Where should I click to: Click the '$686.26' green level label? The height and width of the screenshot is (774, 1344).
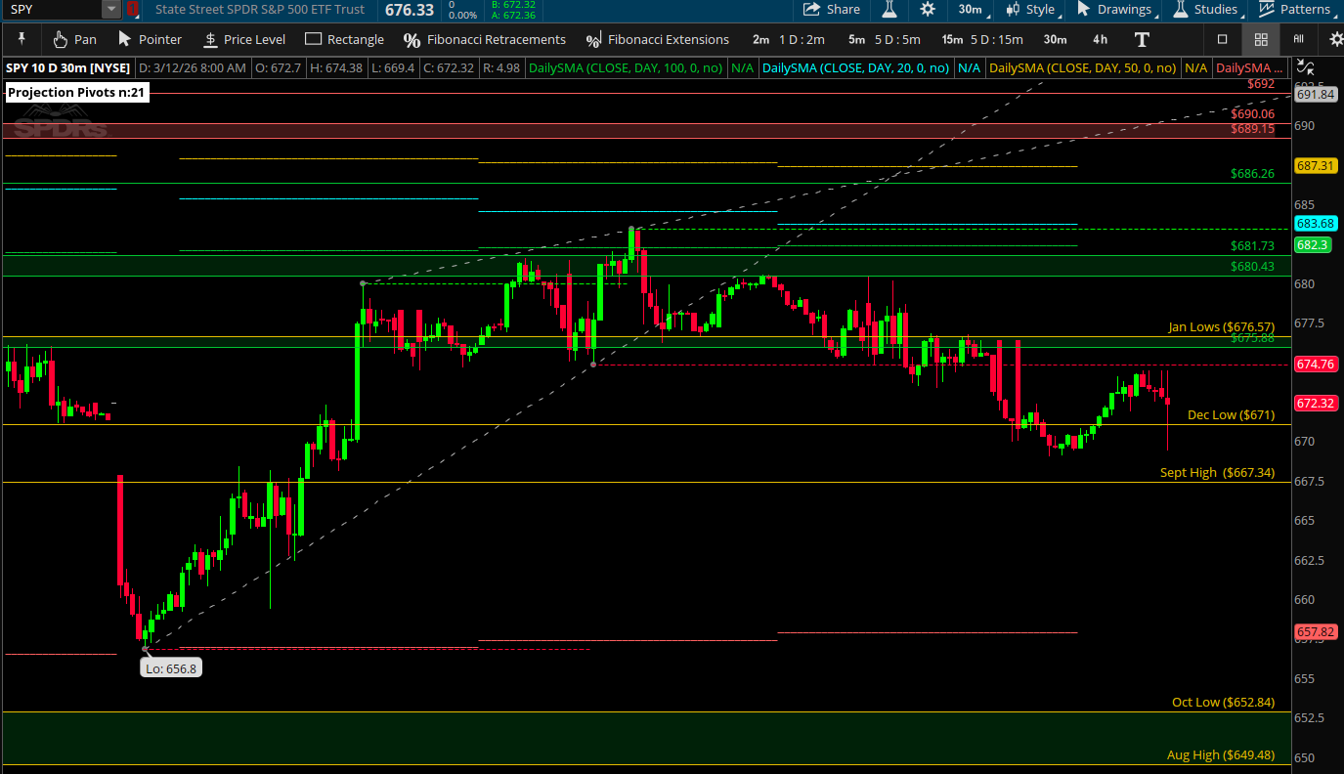pos(1253,174)
